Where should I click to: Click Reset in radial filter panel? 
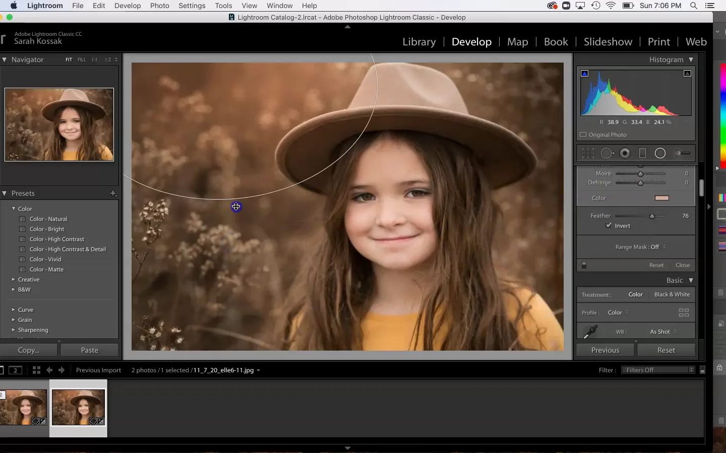(656, 265)
